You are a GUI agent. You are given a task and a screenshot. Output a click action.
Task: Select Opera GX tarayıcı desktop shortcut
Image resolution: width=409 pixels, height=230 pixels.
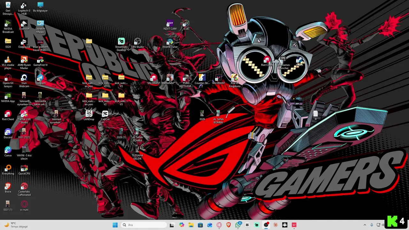(8, 81)
